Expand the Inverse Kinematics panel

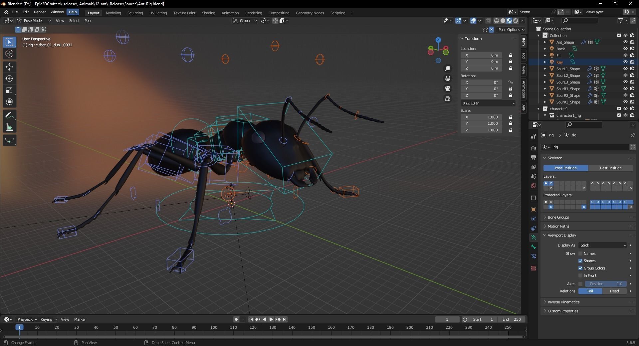point(563,302)
